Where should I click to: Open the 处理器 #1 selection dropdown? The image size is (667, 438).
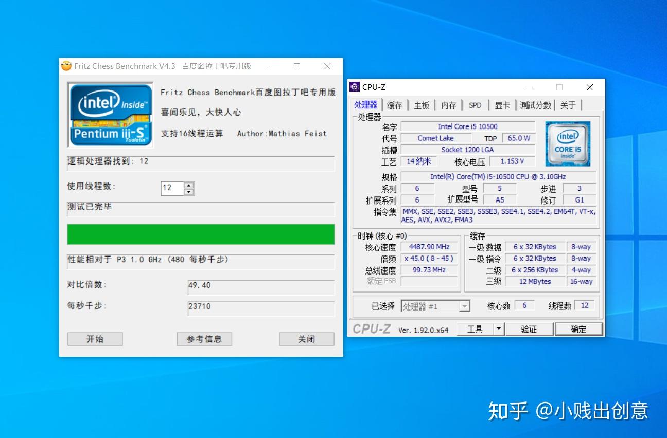[x=435, y=306]
